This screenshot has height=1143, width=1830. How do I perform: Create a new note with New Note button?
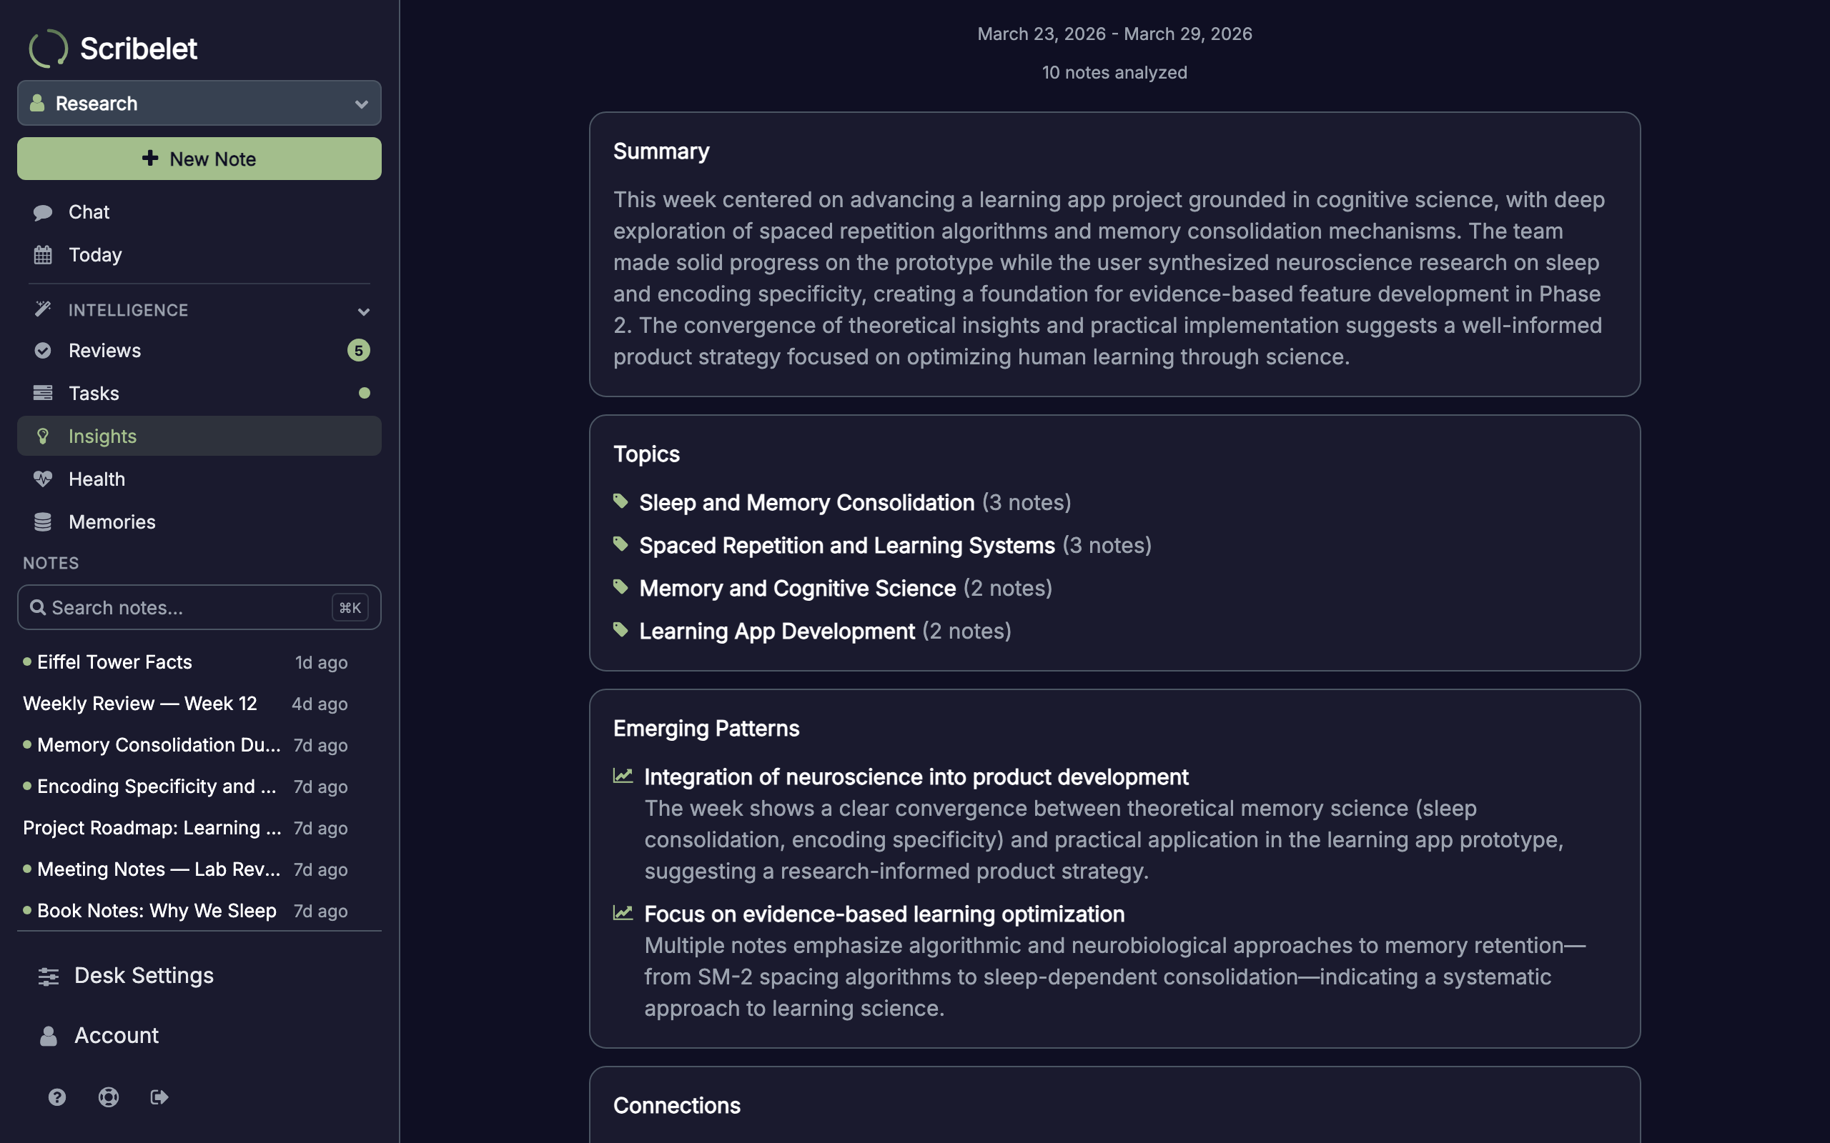(x=199, y=159)
